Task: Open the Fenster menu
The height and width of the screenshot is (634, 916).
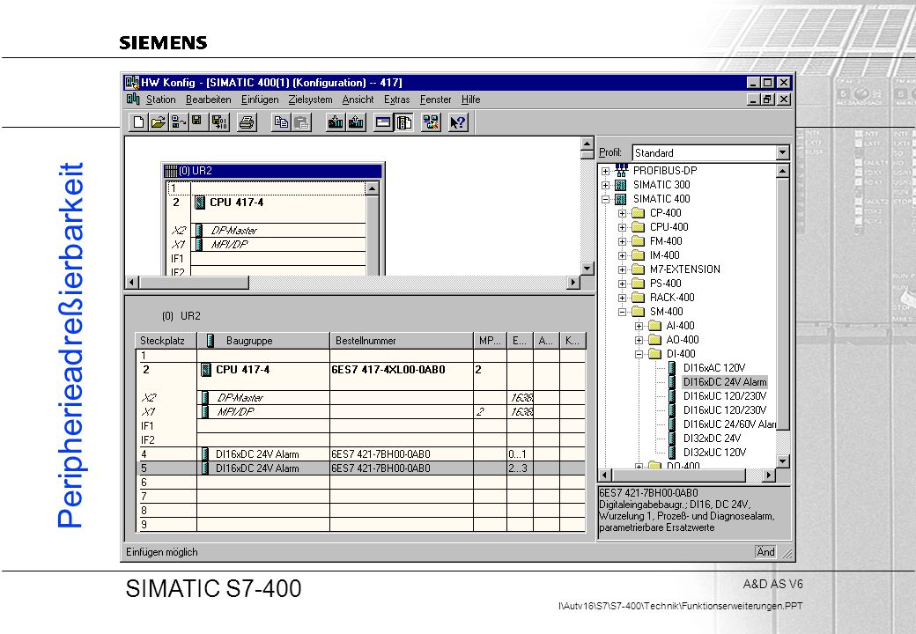Action: pos(436,100)
